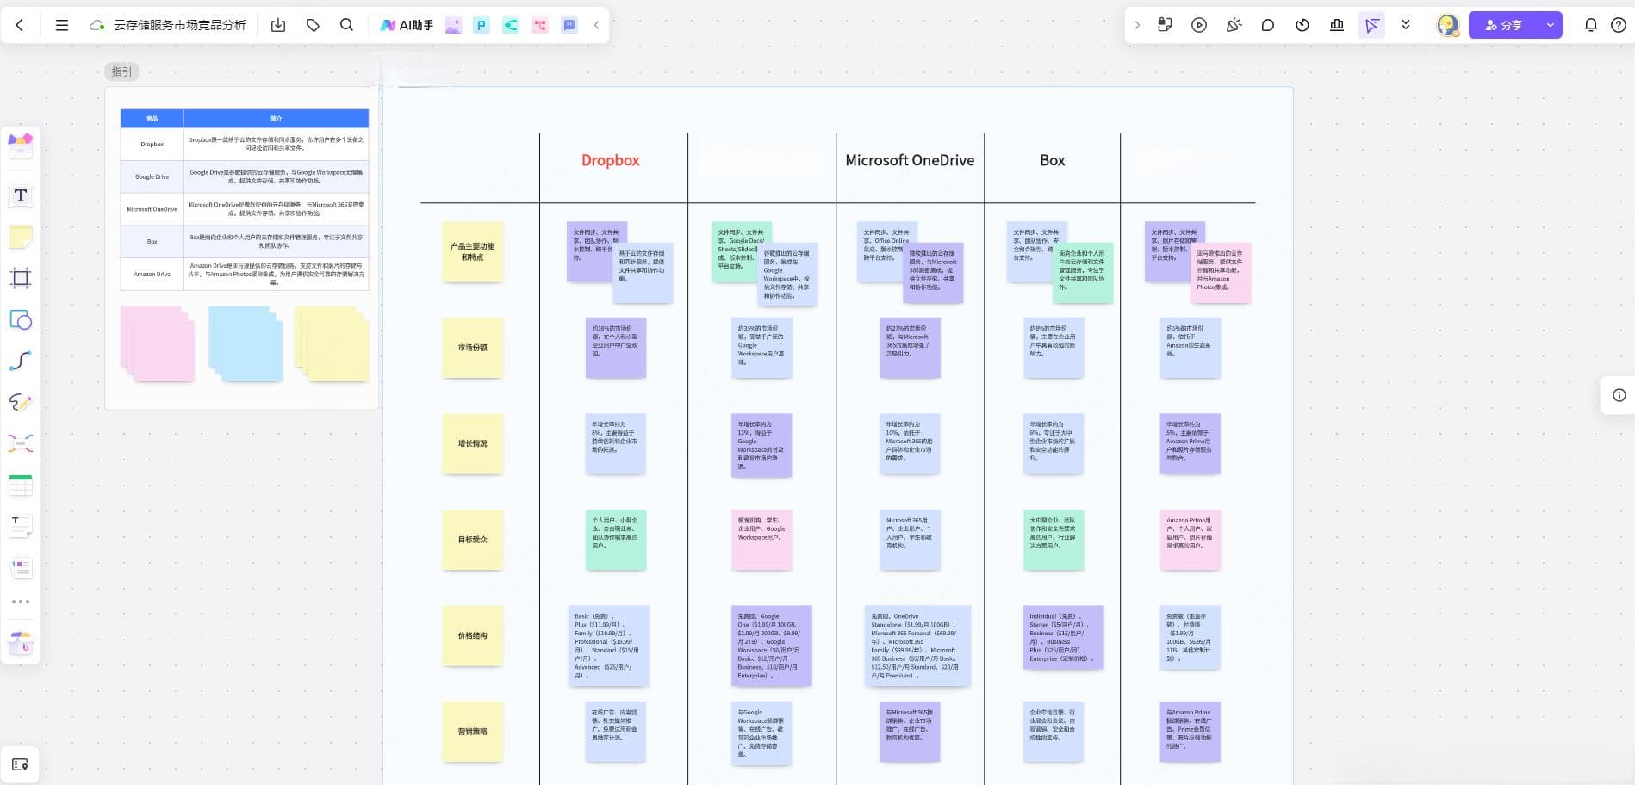
Task: Select the 市场份额 yellow note
Action: coord(472,348)
